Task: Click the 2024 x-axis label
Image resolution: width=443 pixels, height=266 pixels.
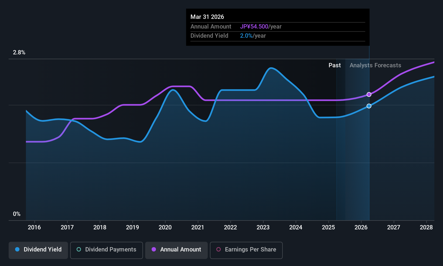Action: point(296,227)
